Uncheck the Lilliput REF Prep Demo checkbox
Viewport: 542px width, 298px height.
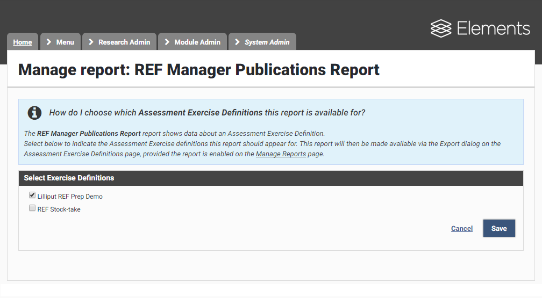32,195
